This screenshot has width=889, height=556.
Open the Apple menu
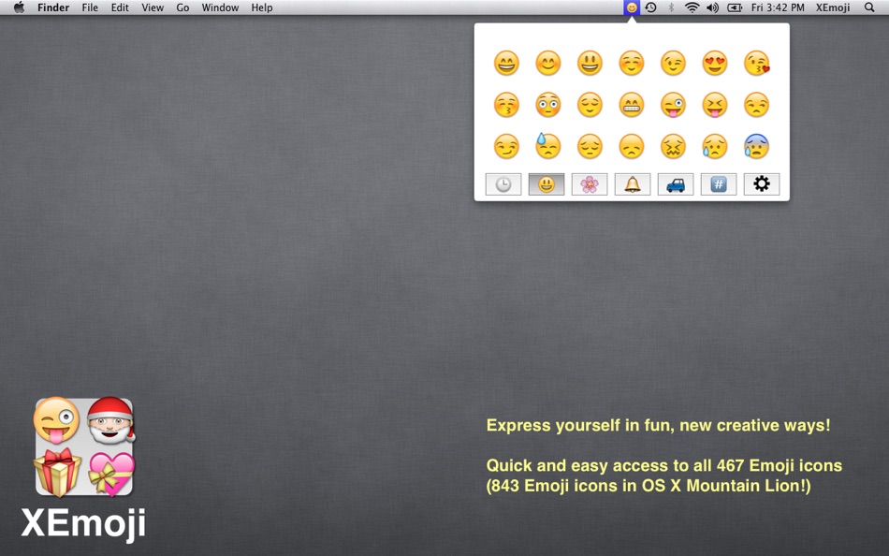point(19,7)
